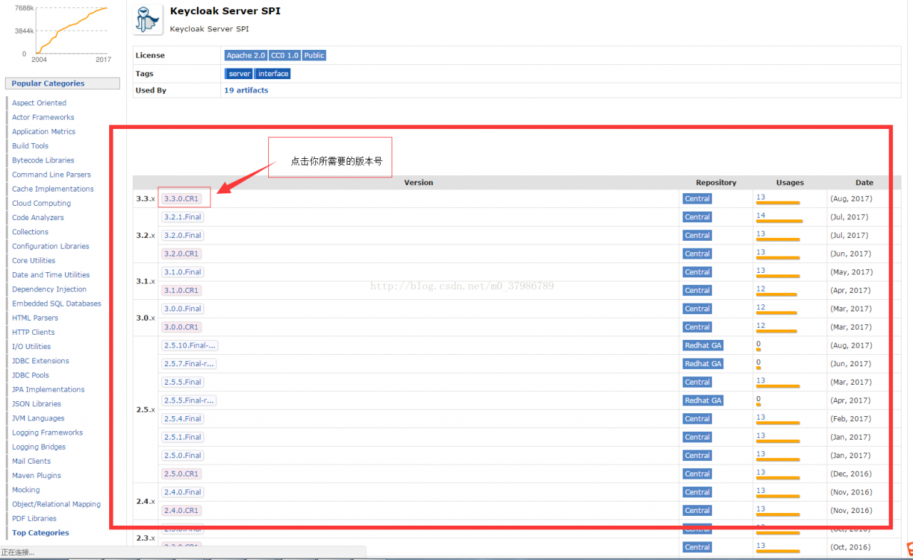Open version 3.0.0.CR1
This screenshot has height=560, width=913.
pyautogui.click(x=181, y=327)
